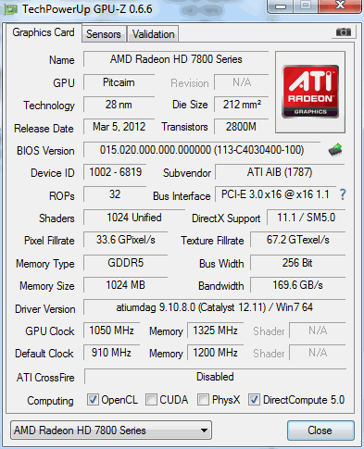Toggle the CUDA checkbox
The width and height of the screenshot is (364, 449).
click(151, 400)
